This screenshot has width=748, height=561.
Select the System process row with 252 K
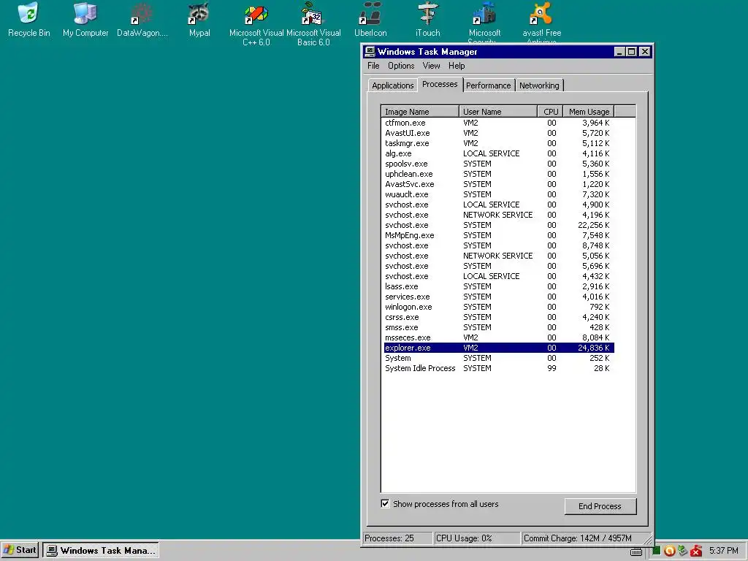tap(498, 358)
